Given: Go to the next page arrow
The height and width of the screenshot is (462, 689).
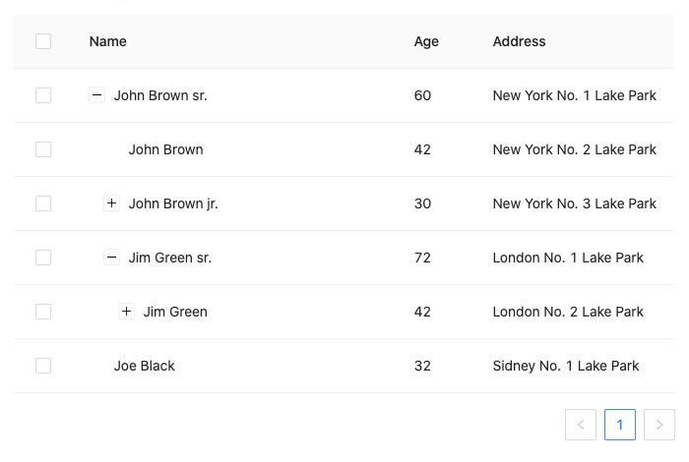Looking at the screenshot, I should coord(659,425).
